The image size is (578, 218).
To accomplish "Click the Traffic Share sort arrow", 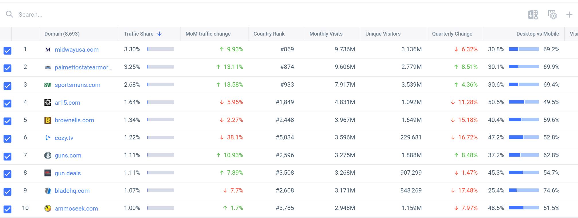I will (x=160, y=34).
